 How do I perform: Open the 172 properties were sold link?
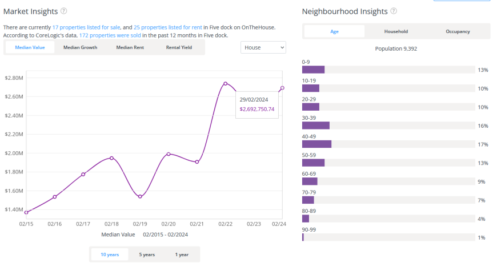point(110,35)
